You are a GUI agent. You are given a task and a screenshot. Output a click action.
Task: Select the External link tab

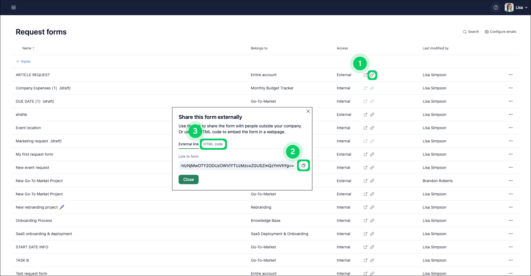(x=188, y=144)
